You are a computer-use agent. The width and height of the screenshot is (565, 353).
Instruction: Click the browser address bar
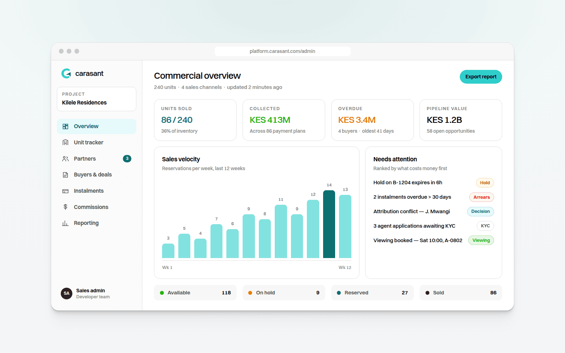pyautogui.click(x=282, y=51)
